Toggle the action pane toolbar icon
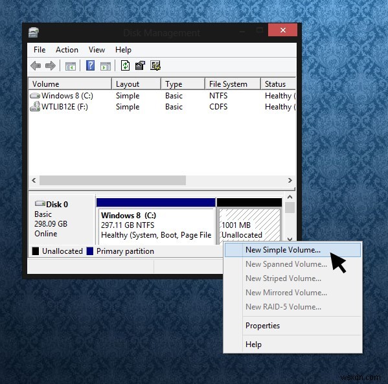The image size is (388, 384). click(x=106, y=66)
